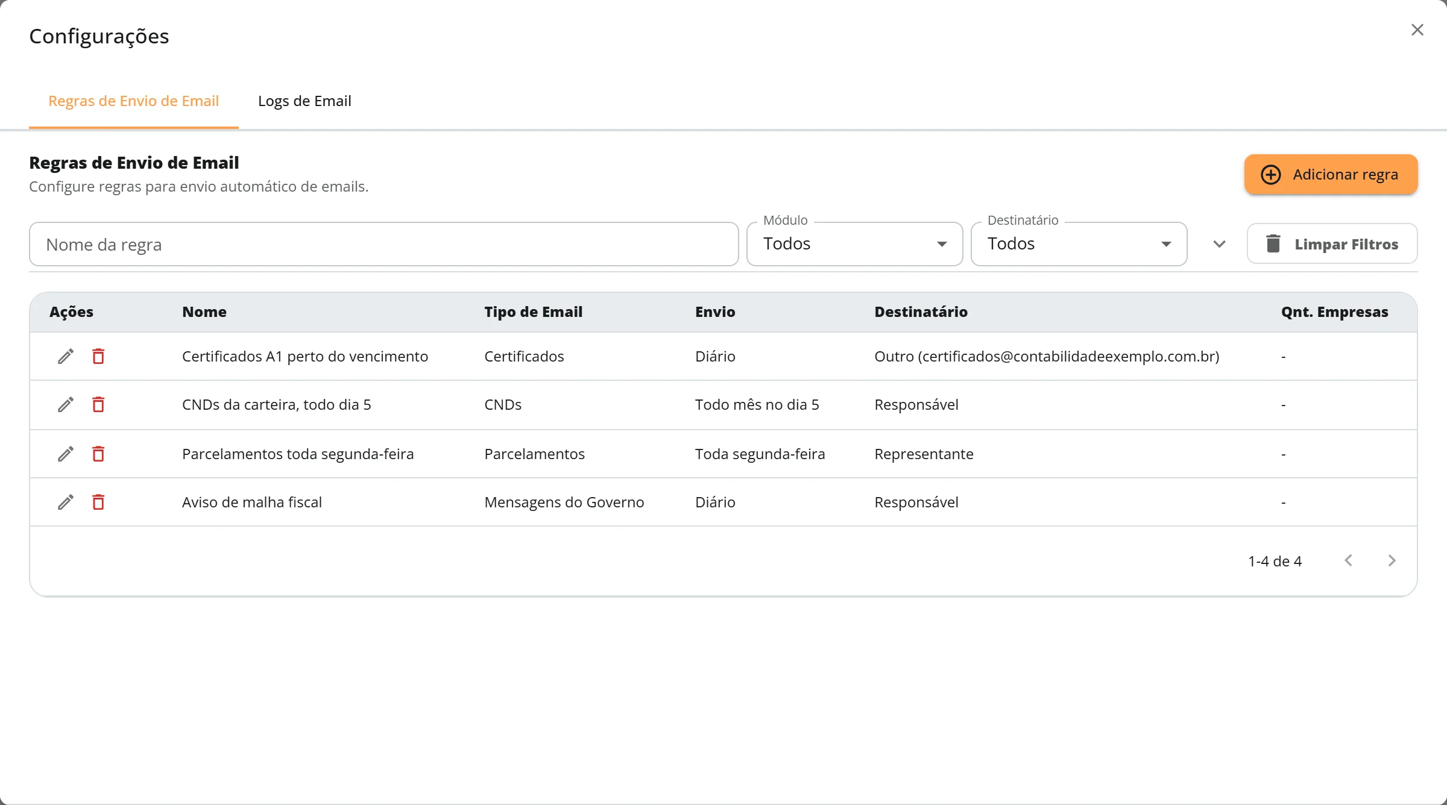Click the Adicionar regra button
The width and height of the screenshot is (1447, 805).
1331,175
